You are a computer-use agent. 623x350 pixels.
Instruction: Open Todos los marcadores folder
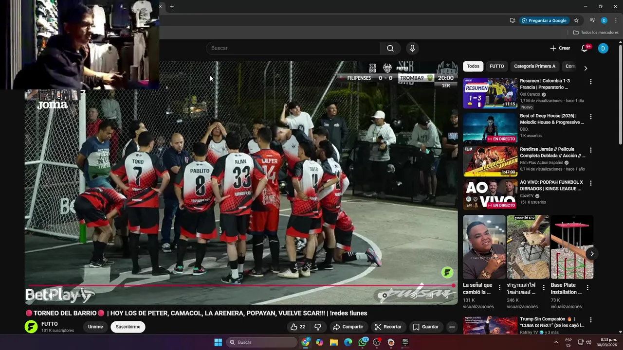(596, 33)
